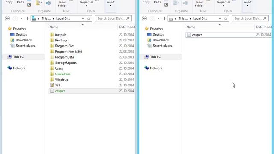
Task: Click Local Disk breadcrumb in left address bar
Action: (x=63, y=18)
